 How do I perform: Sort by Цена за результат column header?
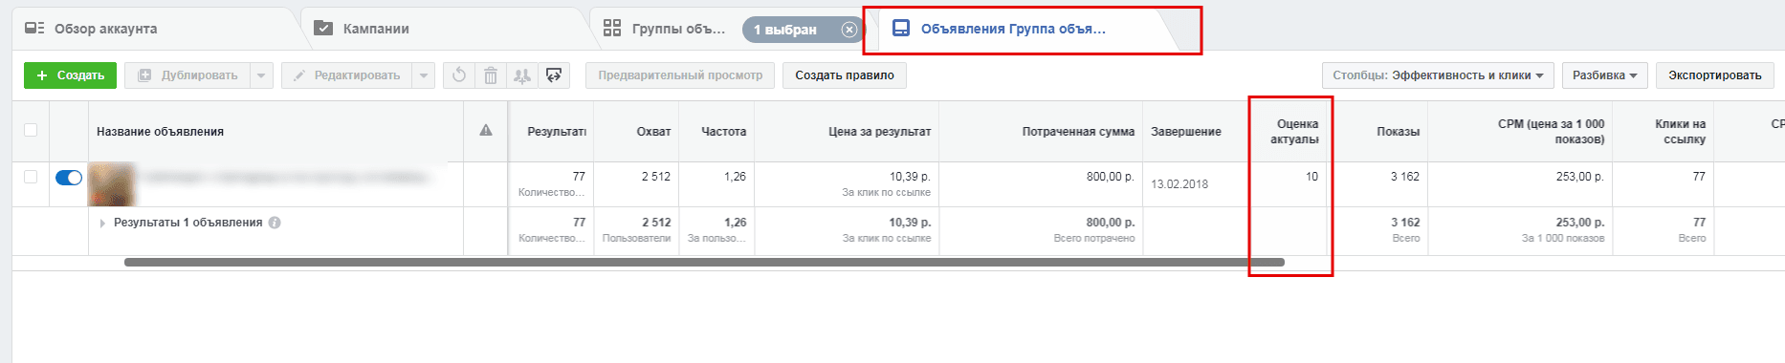click(879, 132)
